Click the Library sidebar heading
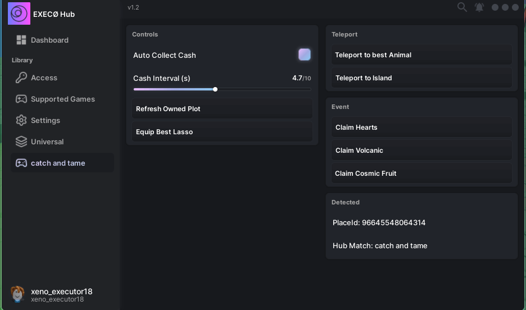The width and height of the screenshot is (526, 310). point(22,60)
